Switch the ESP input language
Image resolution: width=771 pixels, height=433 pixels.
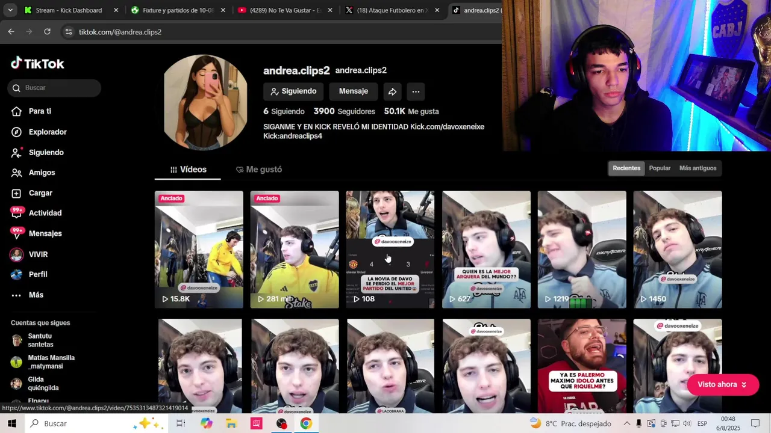pos(702,423)
